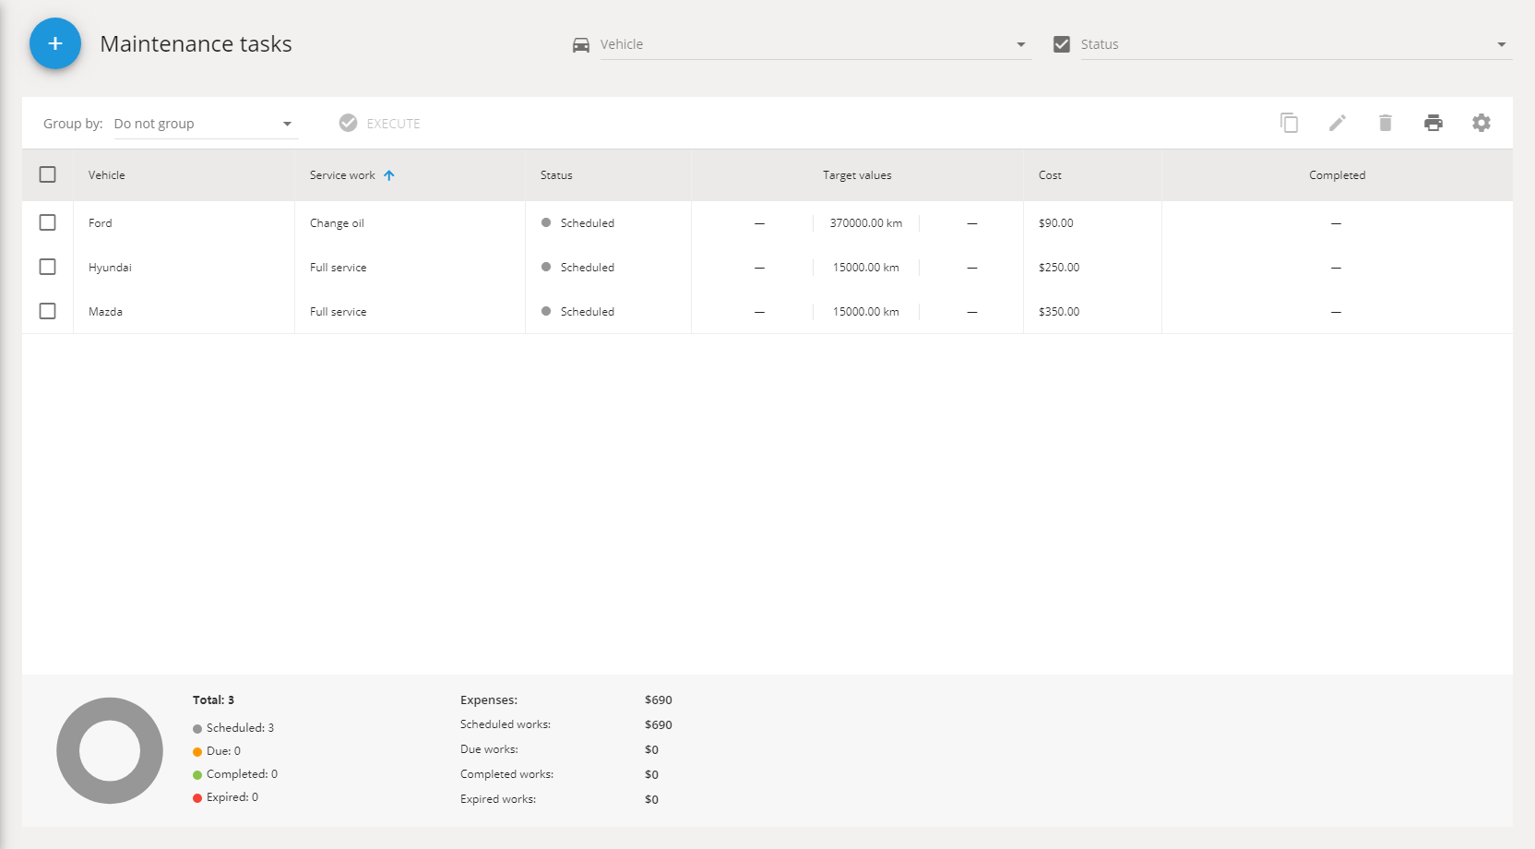Image resolution: width=1535 pixels, height=849 pixels.
Task: Tick the select-all checkbox in table header
Action: point(48,174)
